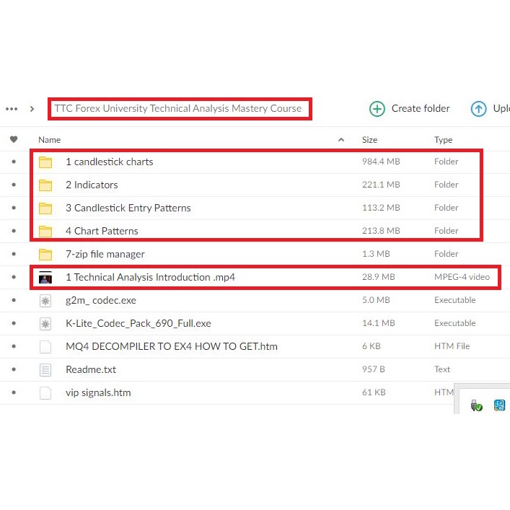
Task: Click the K-Lite Codec Pack executable icon
Action: (x=45, y=323)
